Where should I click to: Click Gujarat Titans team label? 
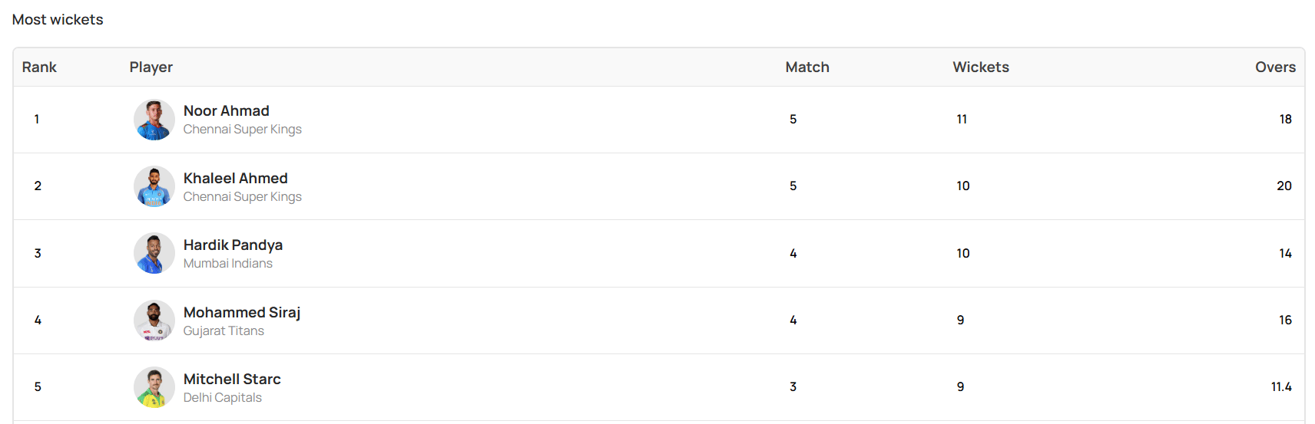click(224, 330)
